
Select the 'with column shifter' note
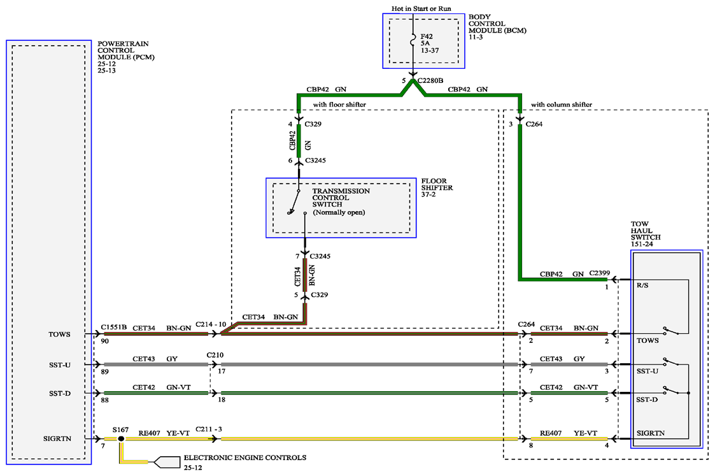point(562,105)
